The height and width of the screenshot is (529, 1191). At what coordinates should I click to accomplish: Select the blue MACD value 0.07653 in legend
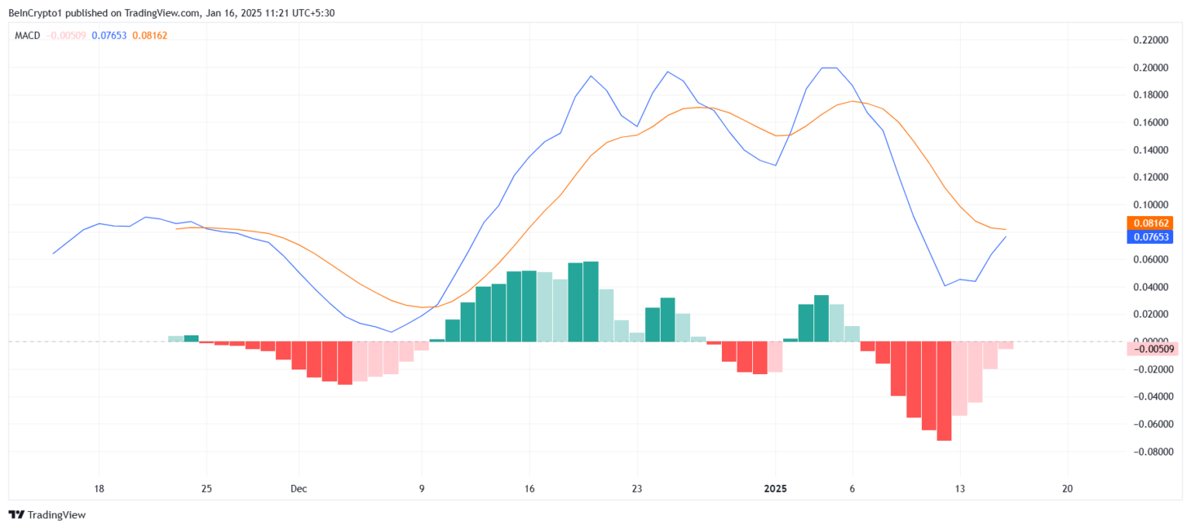(x=109, y=35)
